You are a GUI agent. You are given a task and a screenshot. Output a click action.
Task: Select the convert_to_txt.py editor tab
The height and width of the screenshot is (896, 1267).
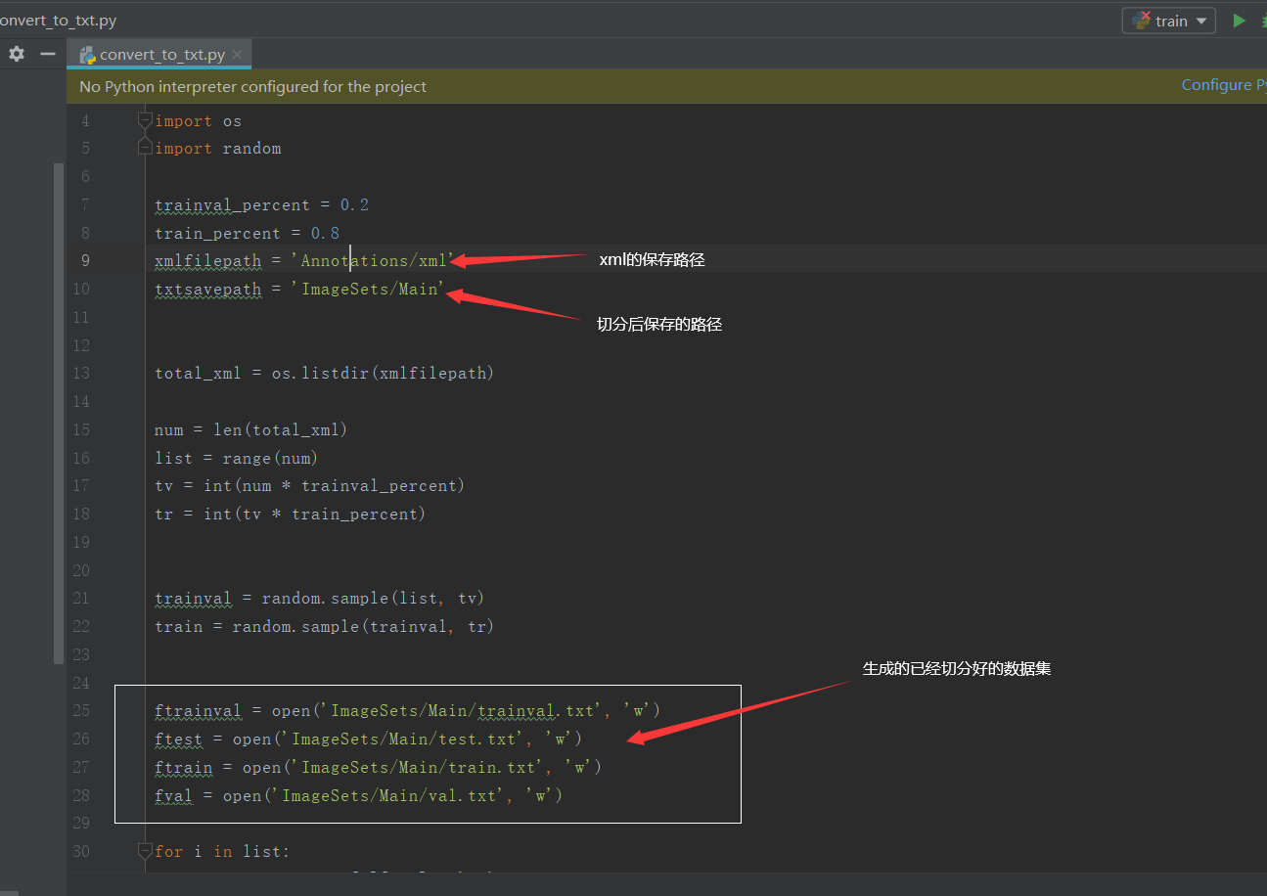(x=159, y=55)
